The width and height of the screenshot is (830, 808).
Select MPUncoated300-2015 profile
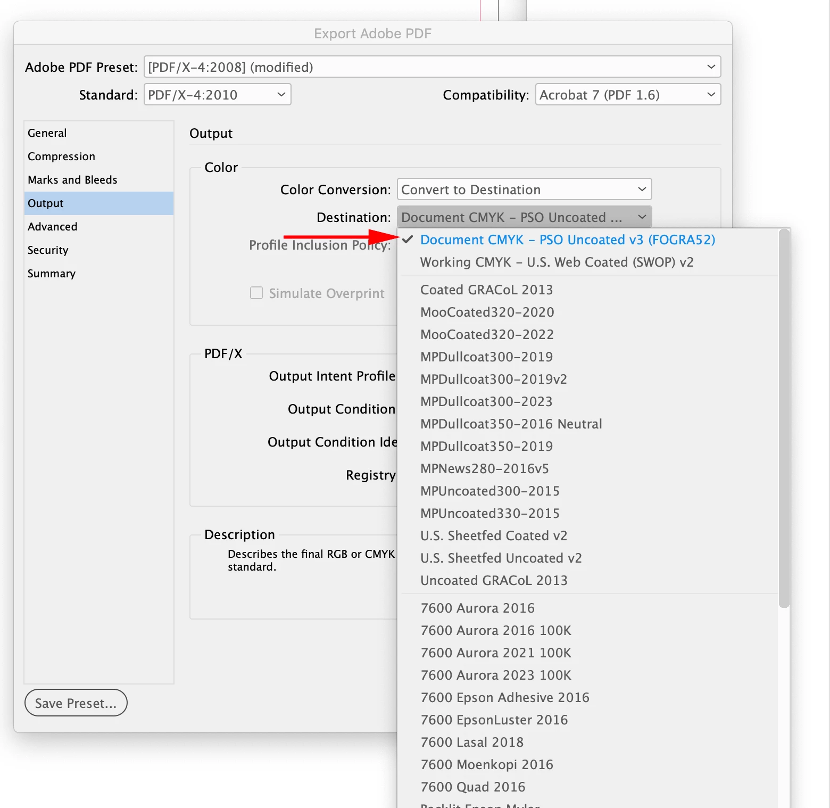click(588, 491)
